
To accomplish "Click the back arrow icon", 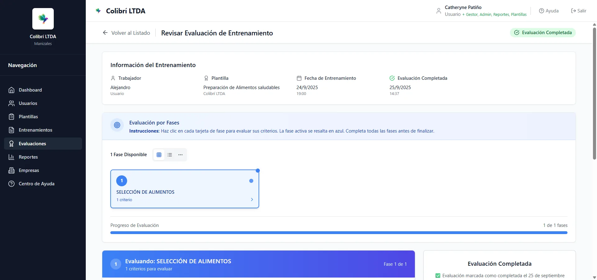I will (105, 33).
